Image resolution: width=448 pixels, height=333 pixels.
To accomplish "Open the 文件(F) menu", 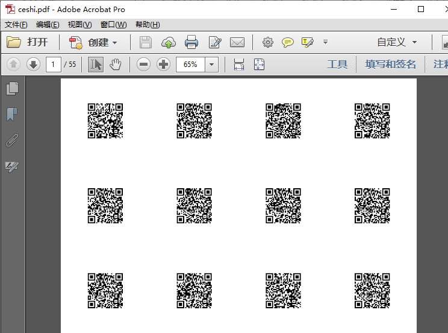I will pos(16,25).
